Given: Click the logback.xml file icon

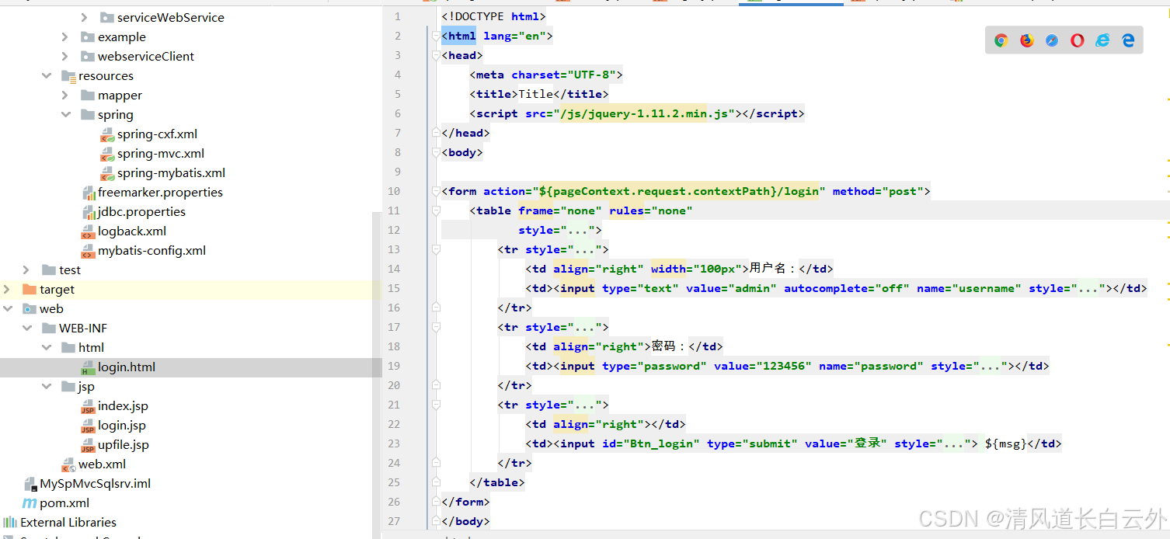Looking at the screenshot, I should [x=88, y=231].
